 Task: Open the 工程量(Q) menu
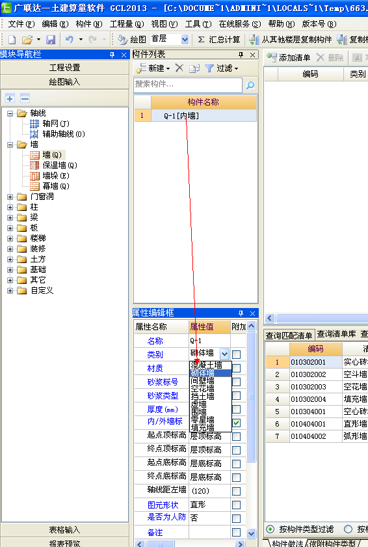(x=127, y=24)
